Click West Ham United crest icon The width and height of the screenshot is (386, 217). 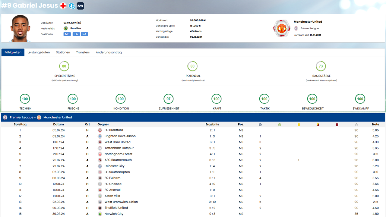(x=100, y=142)
